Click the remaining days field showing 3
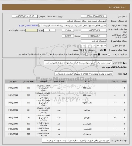This screenshot has width=132, height=146. click(49, 30)
